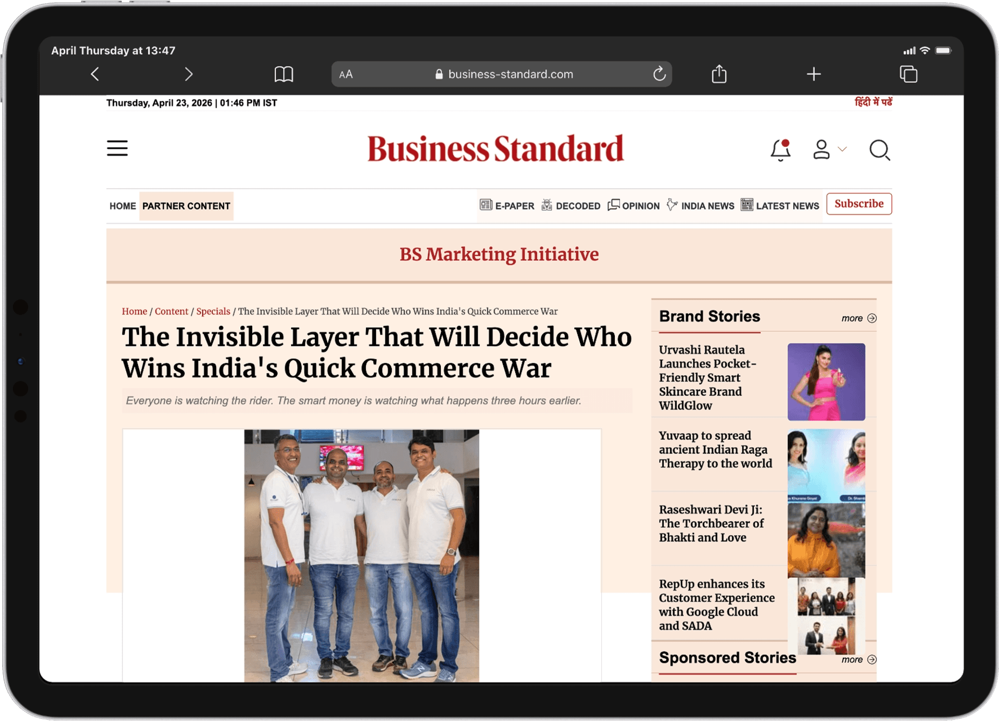Viewport: 999px width, 721px height.
Task: Open a new tab with plus icon
Action: tap(814, 74)
